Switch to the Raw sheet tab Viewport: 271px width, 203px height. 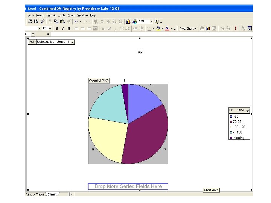tap(29, 194)
